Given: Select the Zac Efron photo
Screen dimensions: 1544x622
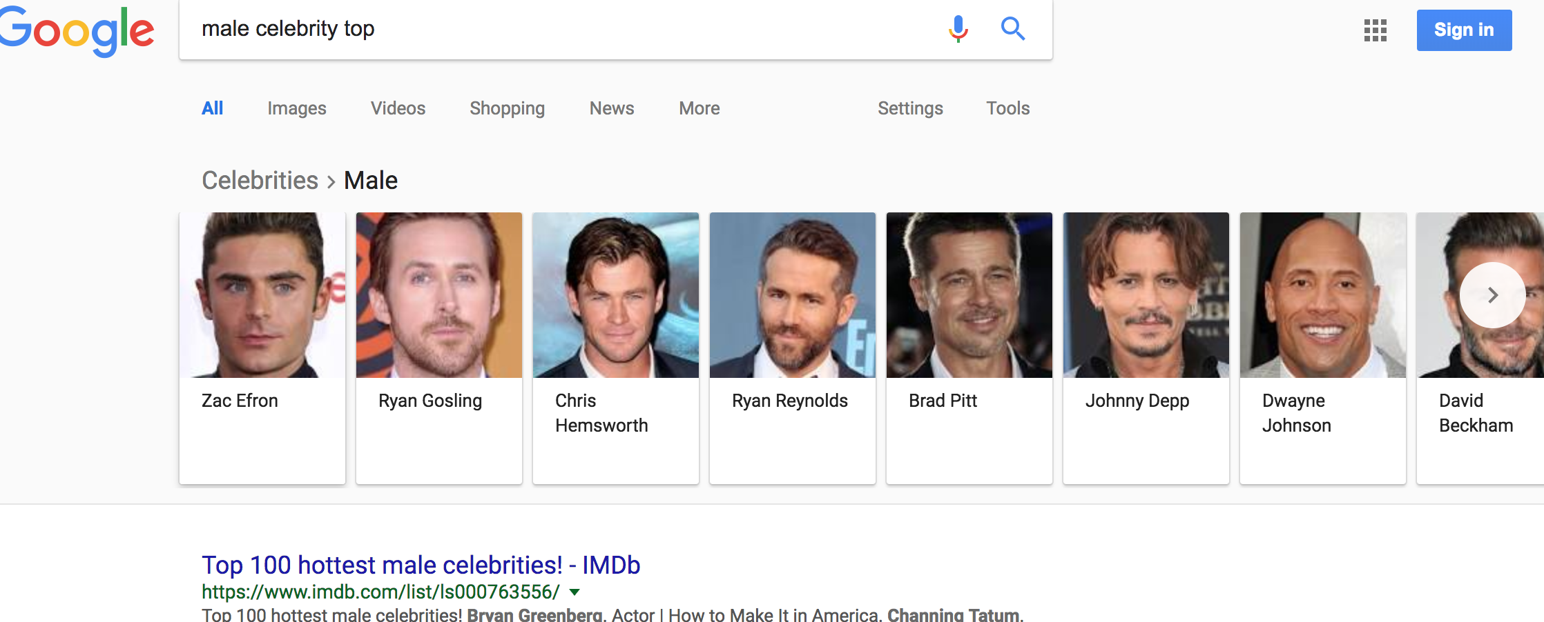Looking at the screenshot, I should click(x=262, y=295).
